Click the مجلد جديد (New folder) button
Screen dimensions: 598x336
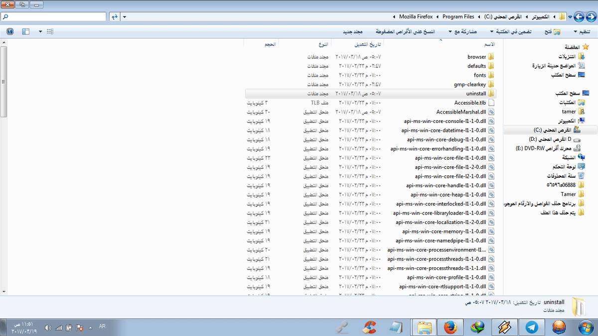tap(355, 32)
